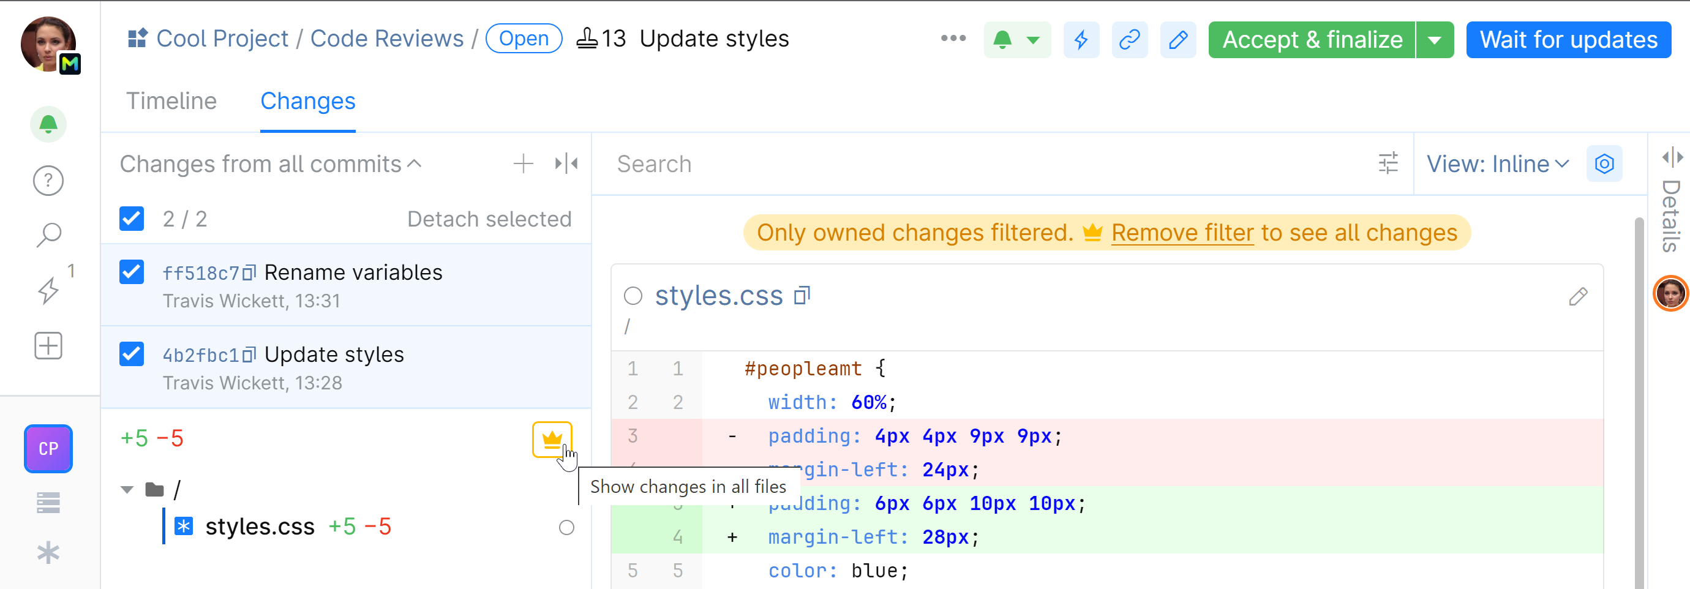Collapse the root folder tree node

pos(127,489)
